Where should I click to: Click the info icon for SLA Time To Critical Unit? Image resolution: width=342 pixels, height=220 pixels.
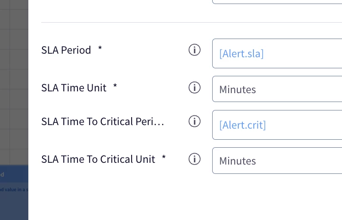(x=194, y=159)
